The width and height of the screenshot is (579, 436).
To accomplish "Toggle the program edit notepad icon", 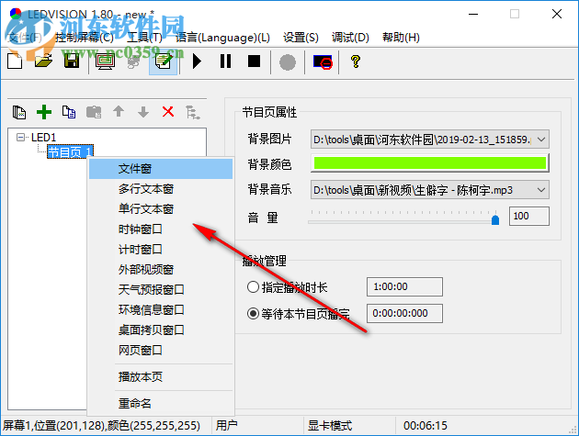I will point(164,61).
